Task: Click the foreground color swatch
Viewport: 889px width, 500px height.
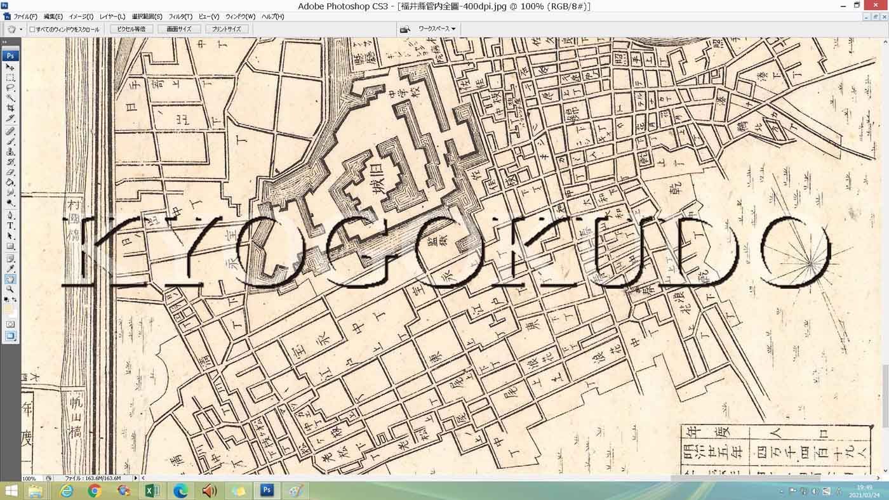Action: pyautogui.click(x=8, y=308)
